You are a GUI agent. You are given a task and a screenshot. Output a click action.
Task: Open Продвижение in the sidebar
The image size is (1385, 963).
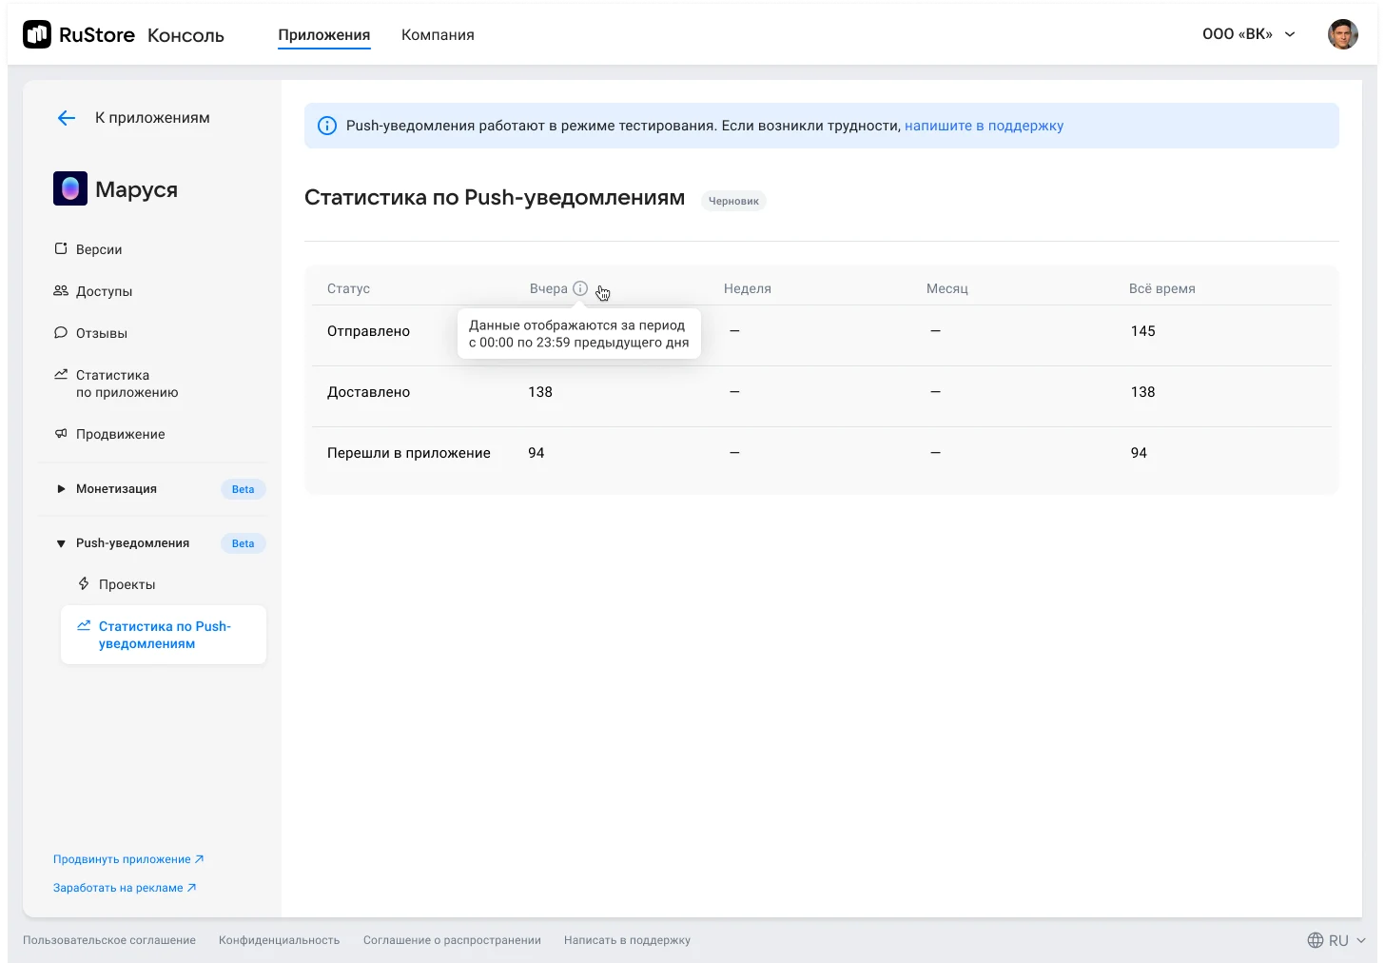(121, 434)
